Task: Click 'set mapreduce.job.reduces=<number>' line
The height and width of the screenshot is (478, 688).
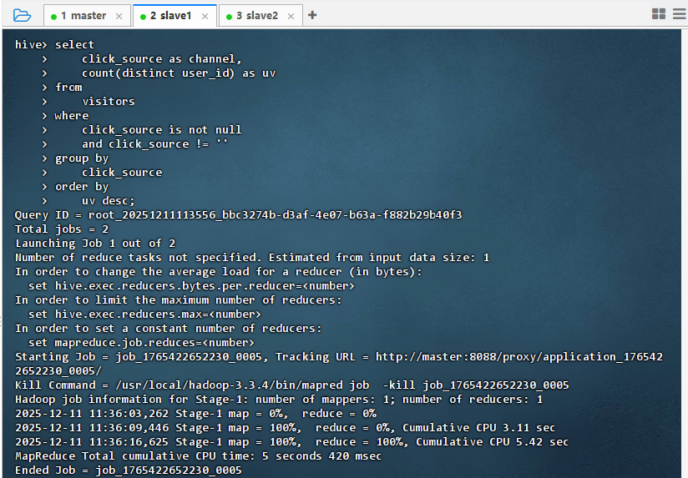Action: (141, 343)
